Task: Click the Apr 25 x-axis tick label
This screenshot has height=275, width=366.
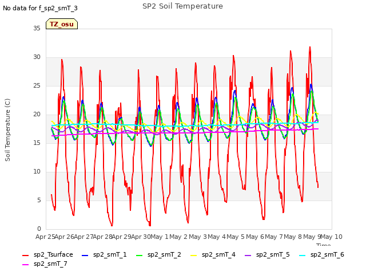Action: click(x=45, y=237)
